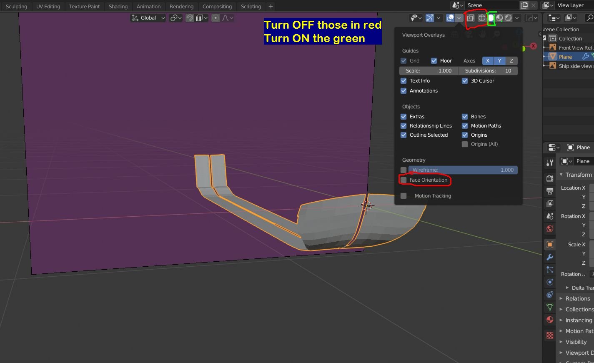Open the Render properties tab
This screenshot has width=594, height=363.
550,178
